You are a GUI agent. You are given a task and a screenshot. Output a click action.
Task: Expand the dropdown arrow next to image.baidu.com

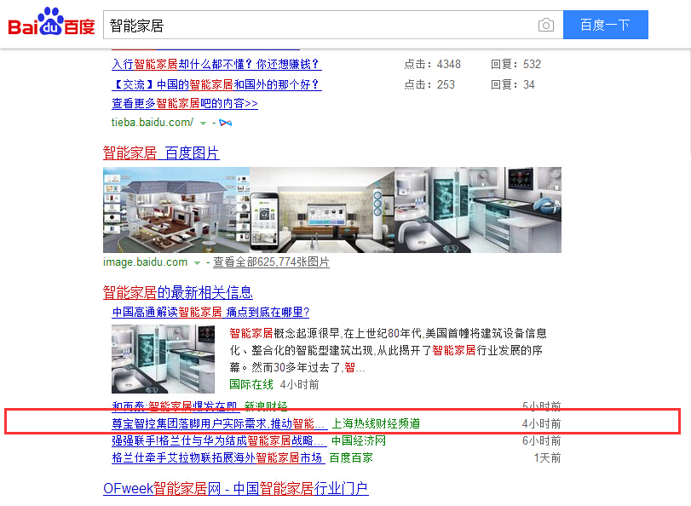197,262
